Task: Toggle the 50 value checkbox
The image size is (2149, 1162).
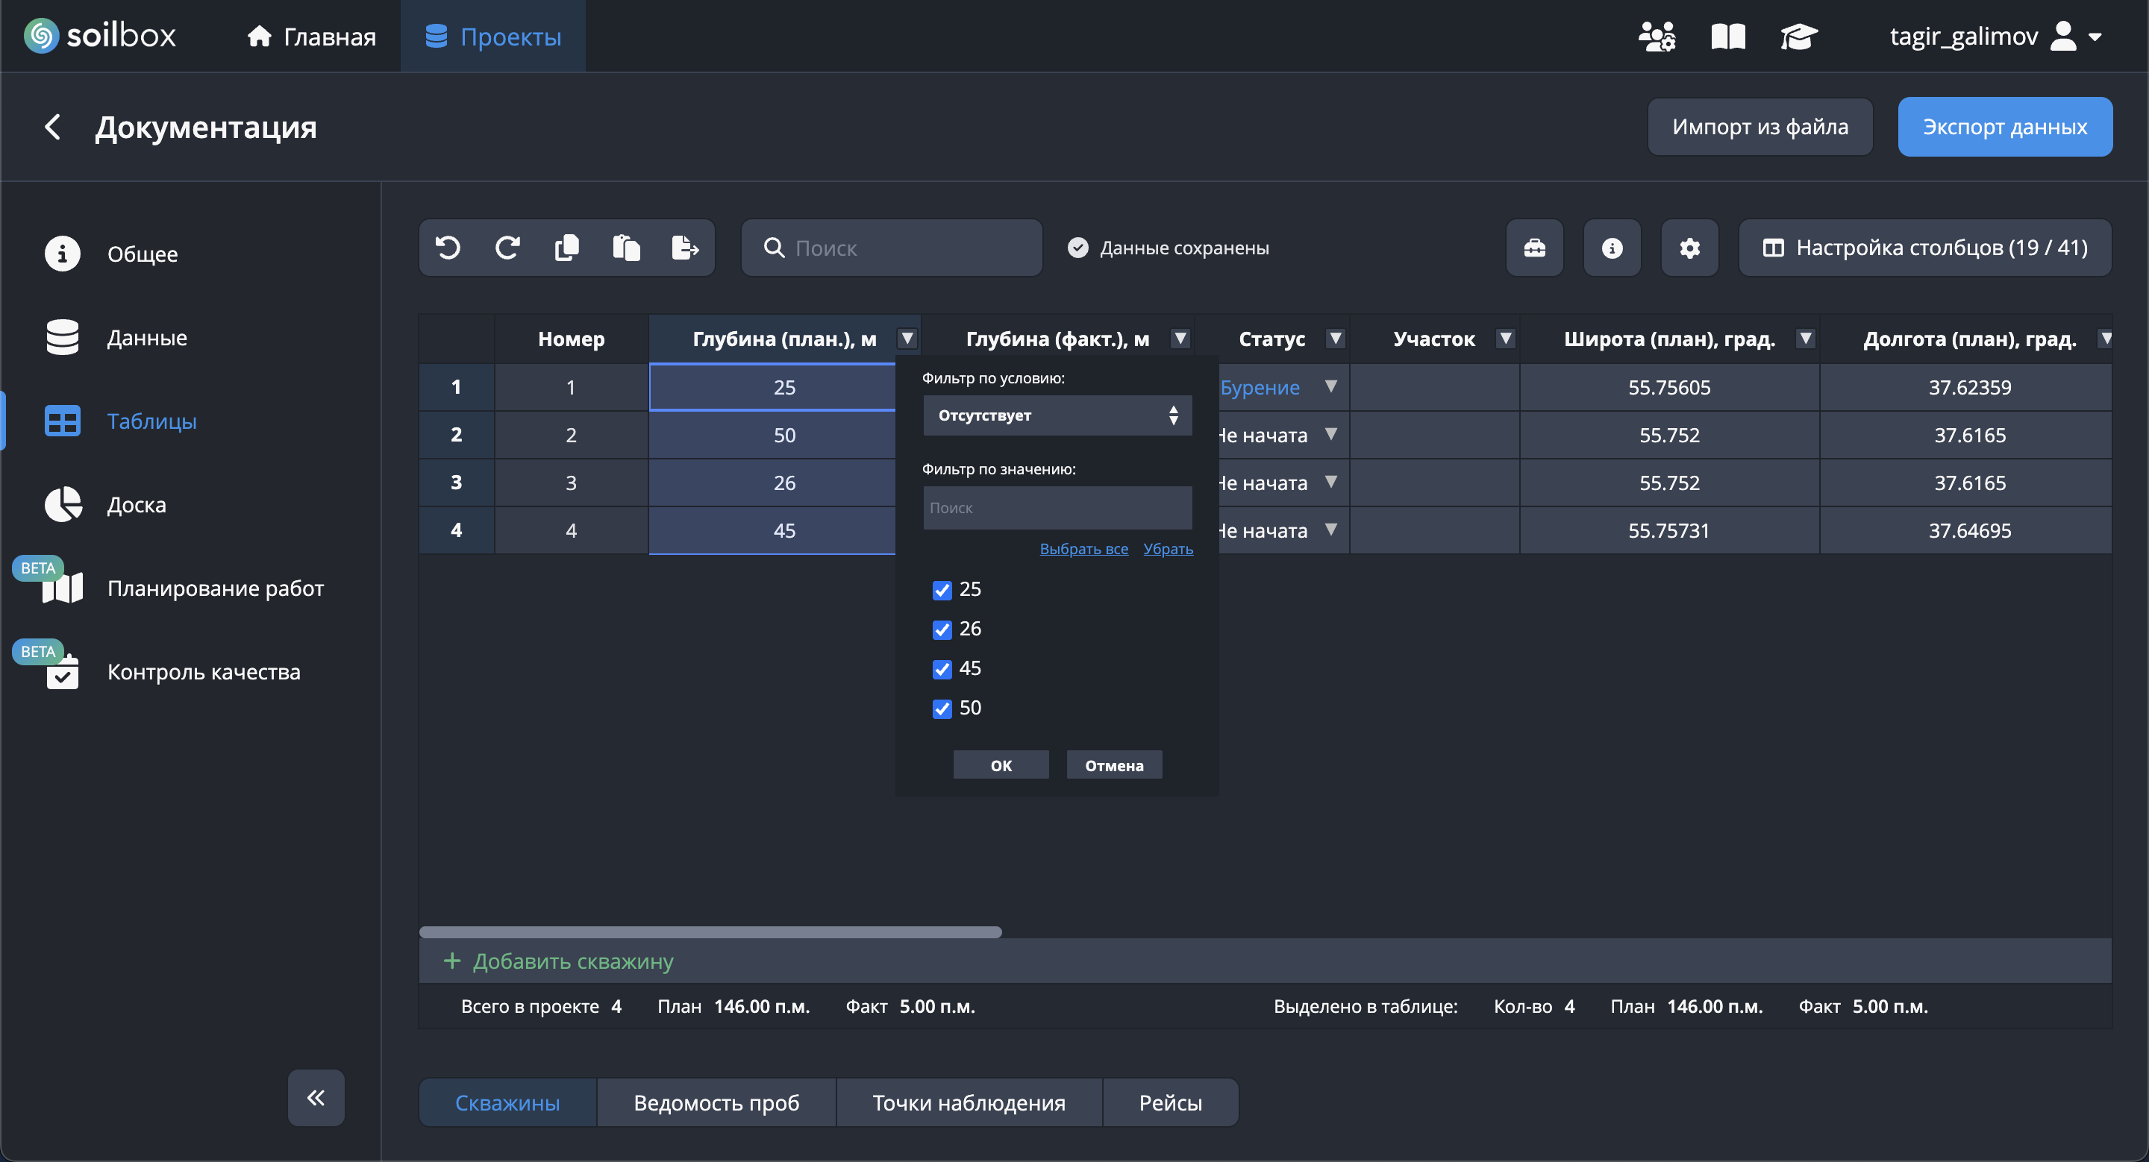Action: point(942,709)
